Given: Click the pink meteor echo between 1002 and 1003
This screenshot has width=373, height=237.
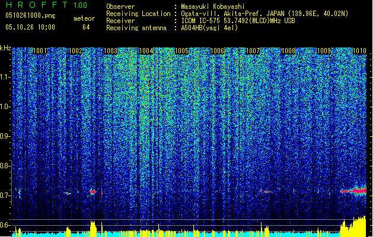Looking at the screenshot, I should [x=93, y=191].
